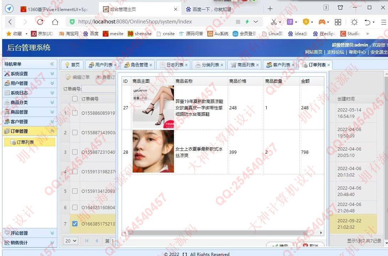Screen dimensions: 388x256
Task: Open shensite bookmark
Action: pyautogui.click(x=140, y=34)
